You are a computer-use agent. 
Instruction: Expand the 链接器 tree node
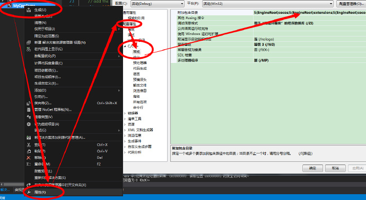[x=125, y=113]
